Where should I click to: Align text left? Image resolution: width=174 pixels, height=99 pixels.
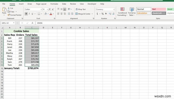(58, 14)
